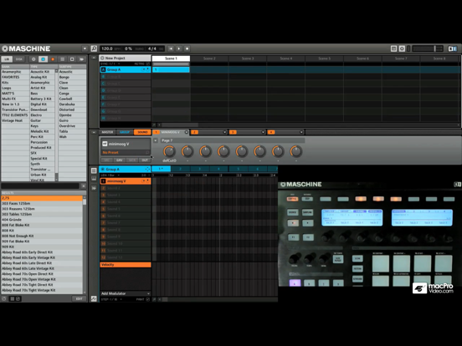
Task: Open the sampling view icon in editor sidebar
Action: click(94, 188)
